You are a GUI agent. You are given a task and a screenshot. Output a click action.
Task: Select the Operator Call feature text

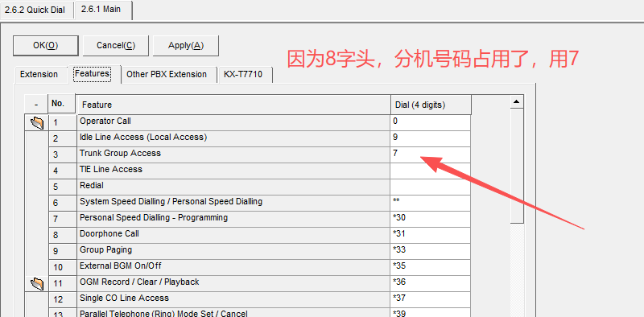tap(105, 121)
